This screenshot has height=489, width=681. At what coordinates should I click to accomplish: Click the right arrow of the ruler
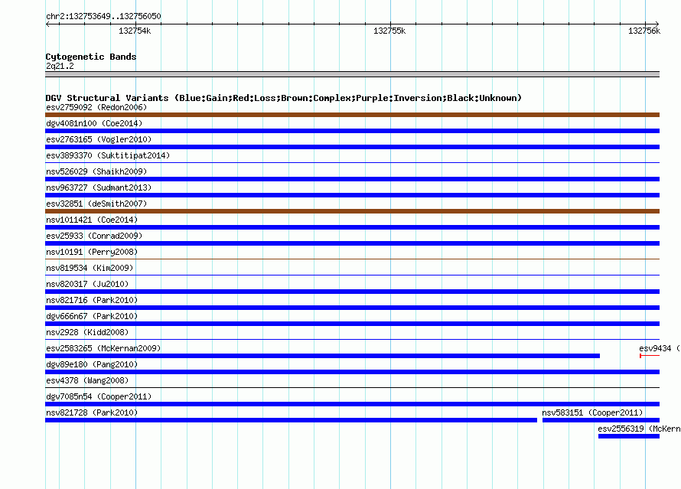657,24
